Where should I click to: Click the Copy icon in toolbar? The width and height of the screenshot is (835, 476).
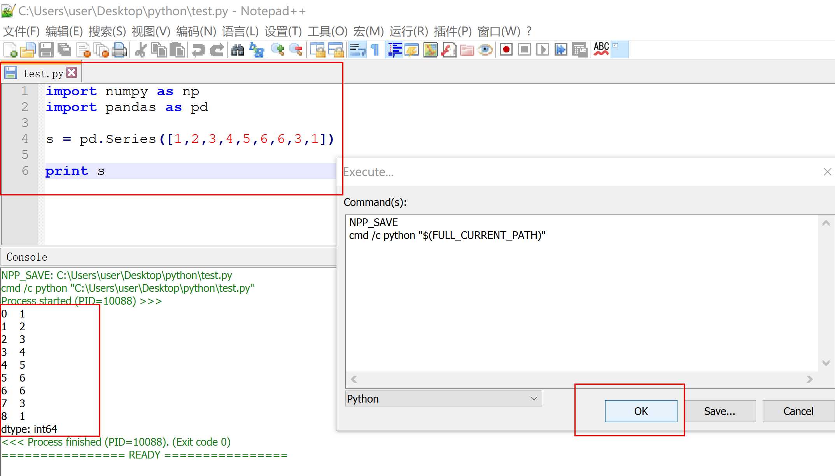coord(159,50)
